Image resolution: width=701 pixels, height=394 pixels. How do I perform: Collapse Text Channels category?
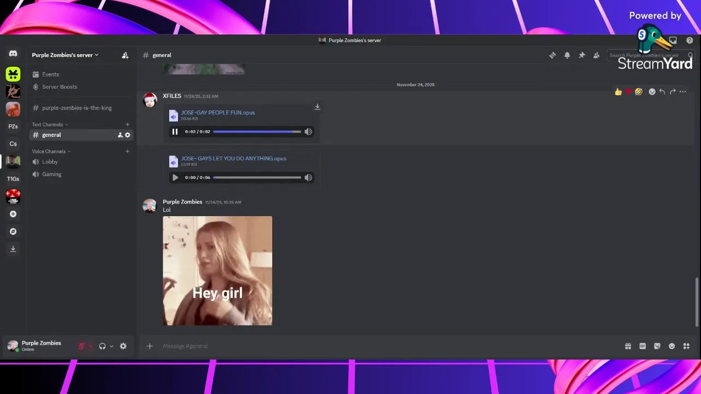50,125
